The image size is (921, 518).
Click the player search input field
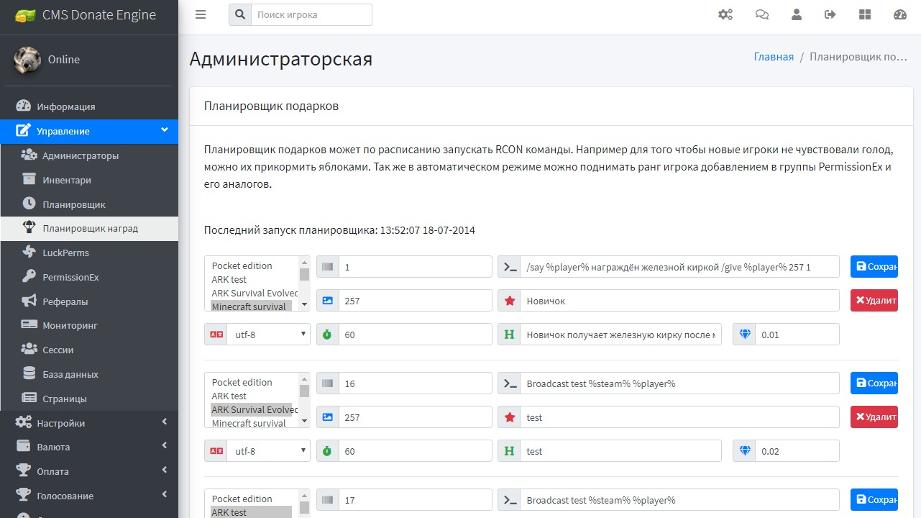(311, 14)
